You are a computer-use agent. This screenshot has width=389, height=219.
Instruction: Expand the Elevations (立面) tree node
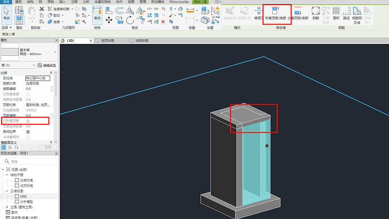click(x=7, y=207)
